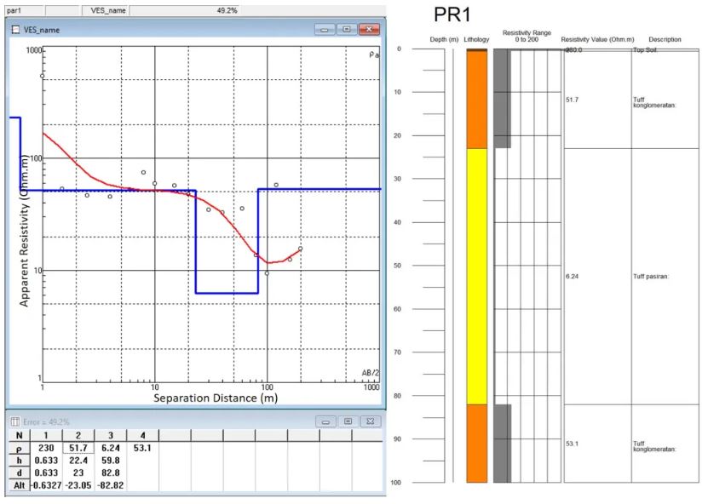Click the 'Top Soil' description text

645,50
